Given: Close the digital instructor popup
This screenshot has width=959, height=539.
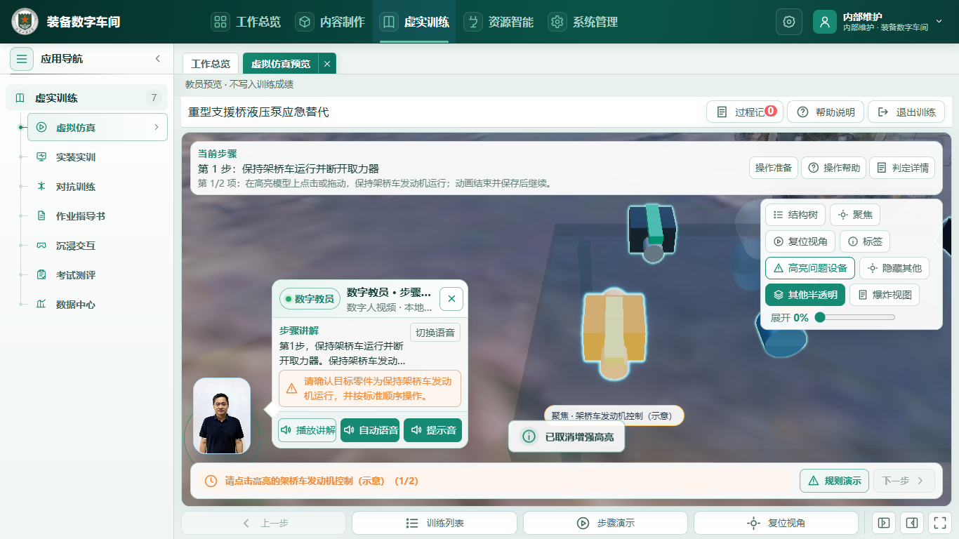Looking at the screenshot, I should [x=451, y=299].
